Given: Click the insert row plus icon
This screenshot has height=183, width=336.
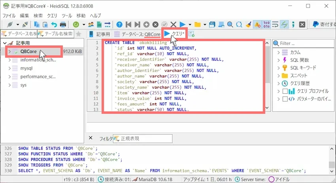Looking at the screenshot, I should 146,25.
